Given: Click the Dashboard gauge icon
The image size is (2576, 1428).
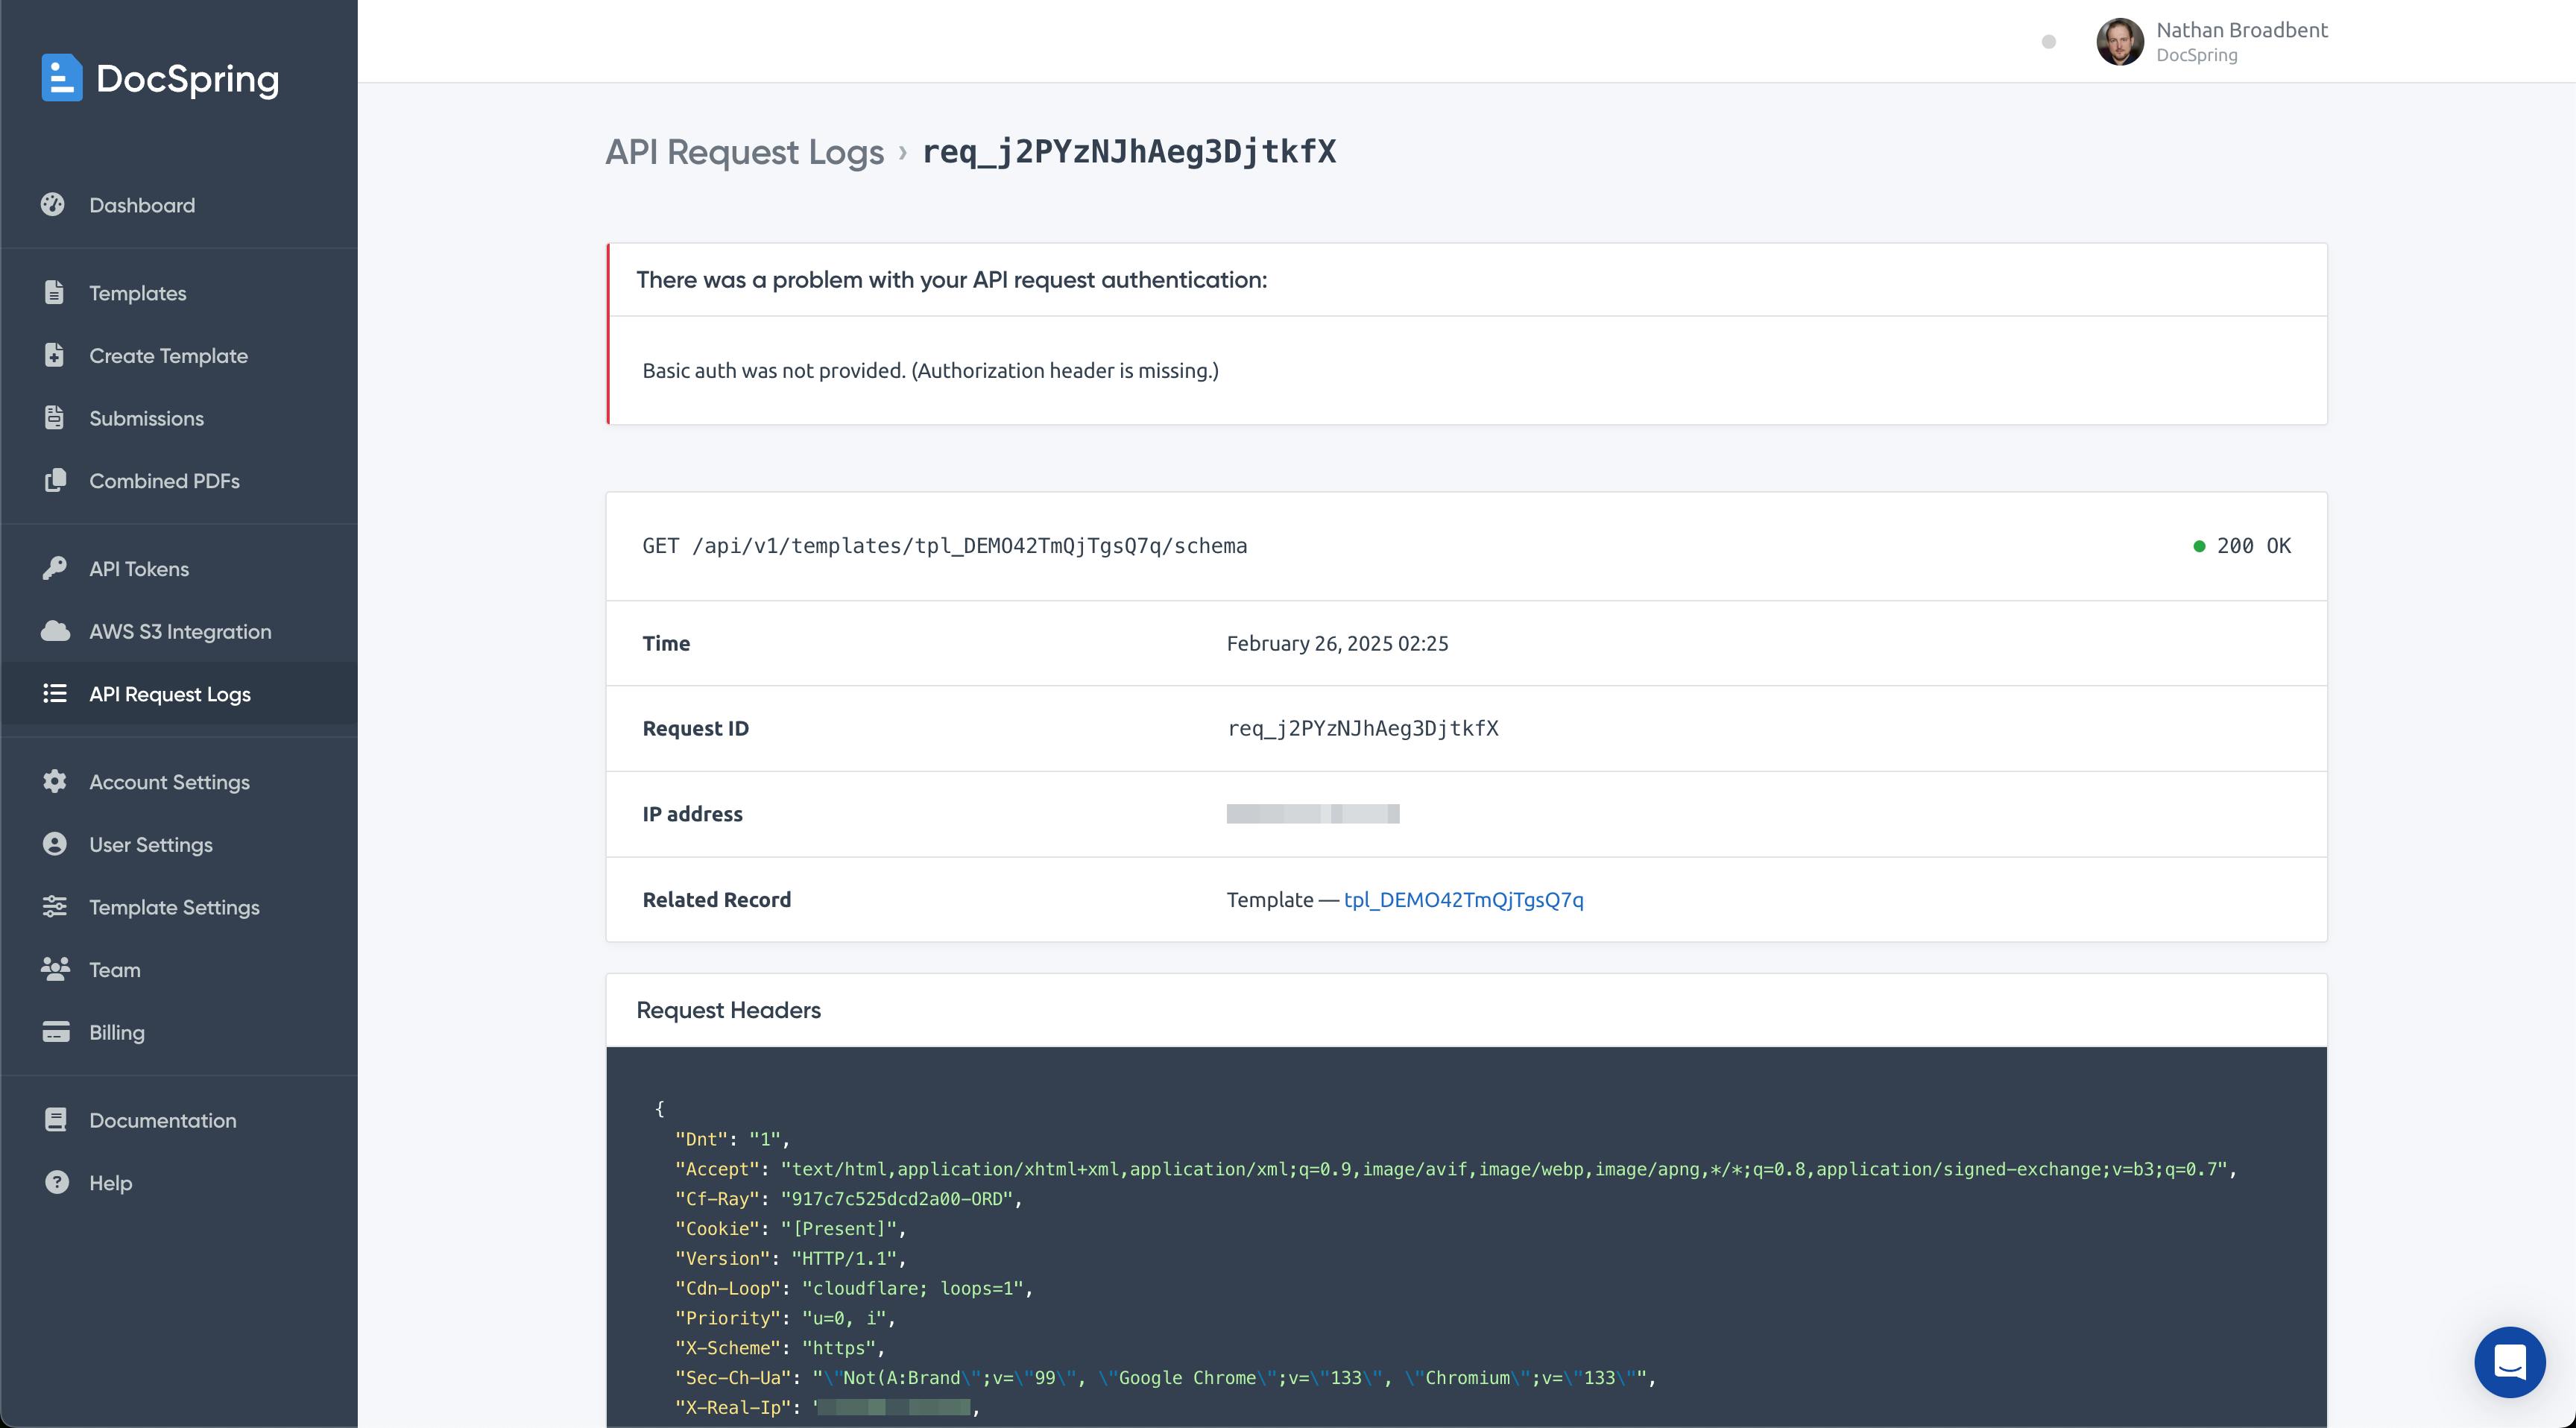Looking at the screenshot, I should pos(53,205).
